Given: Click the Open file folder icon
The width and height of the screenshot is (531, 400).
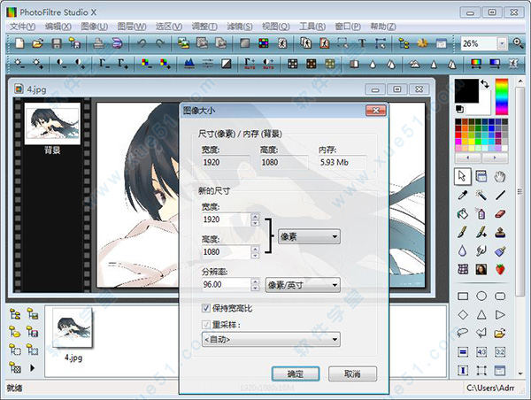Looking at the screenshot, I should point(38,43).
